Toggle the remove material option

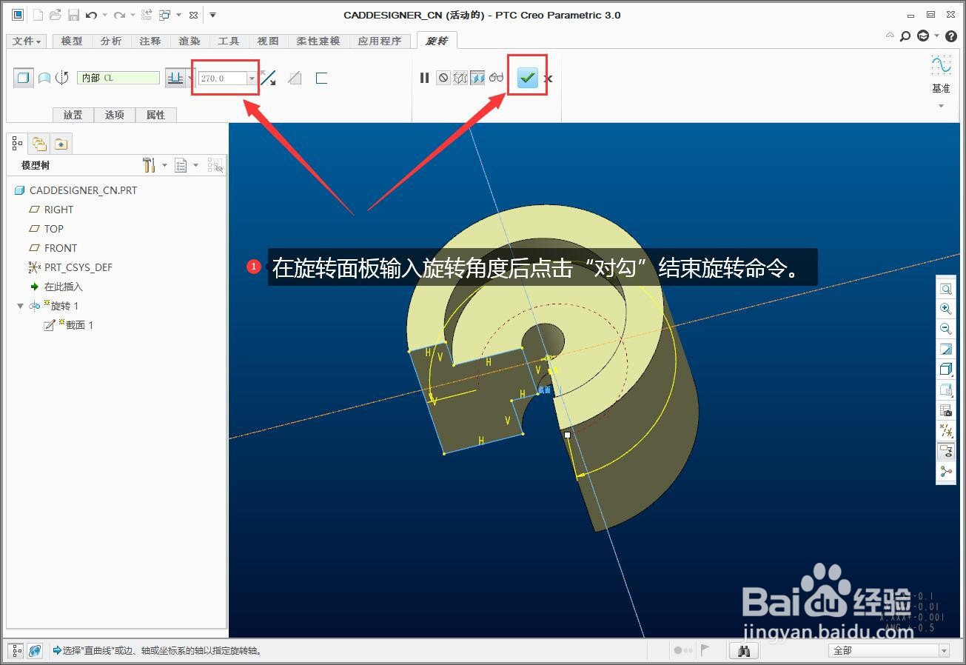(295, 78)
